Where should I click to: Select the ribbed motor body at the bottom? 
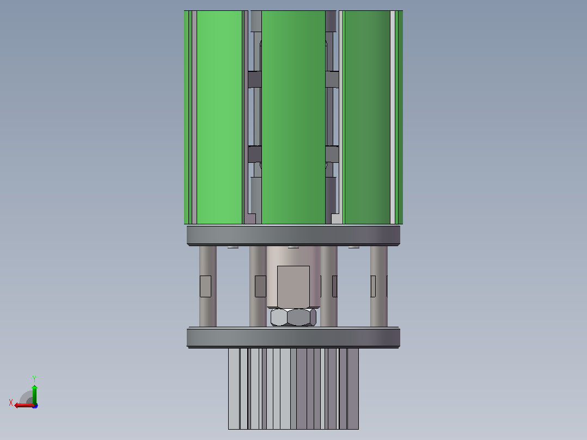click(293, 389)
